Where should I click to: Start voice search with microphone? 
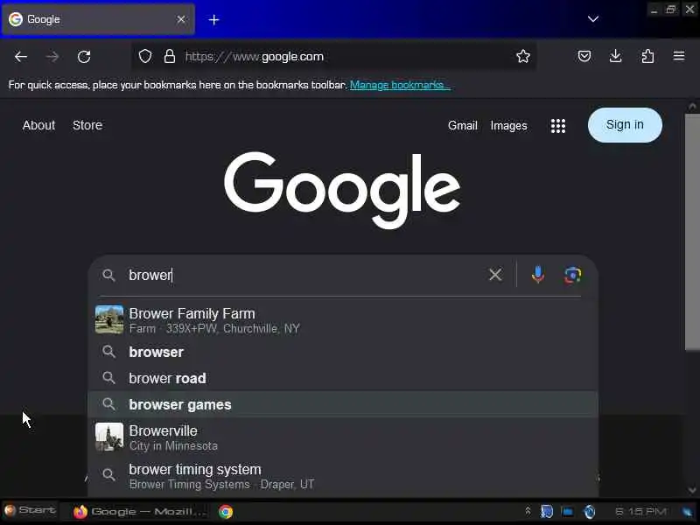[538, 275]
